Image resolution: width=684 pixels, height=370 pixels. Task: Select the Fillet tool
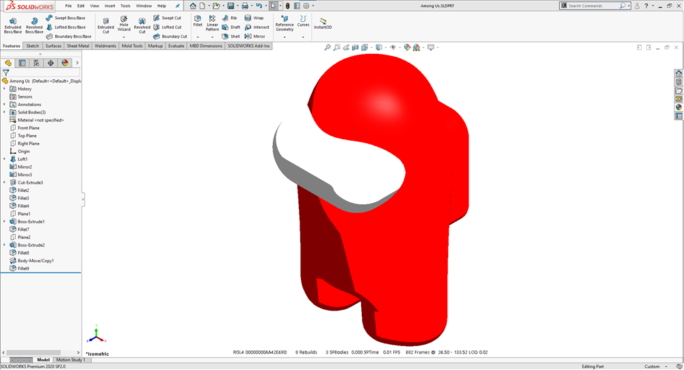click(x=198, y=21)
